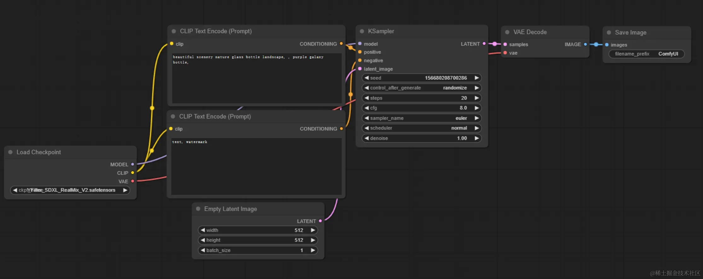Image resolution: width=703 pixels, height=279 pixels.
Task: Click the denoise value 1.00
Action: pyautogui.click(x=462, y=138)
